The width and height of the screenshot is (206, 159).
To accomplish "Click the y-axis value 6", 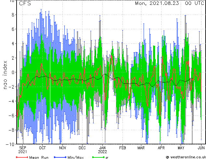I will click(13, 29).
